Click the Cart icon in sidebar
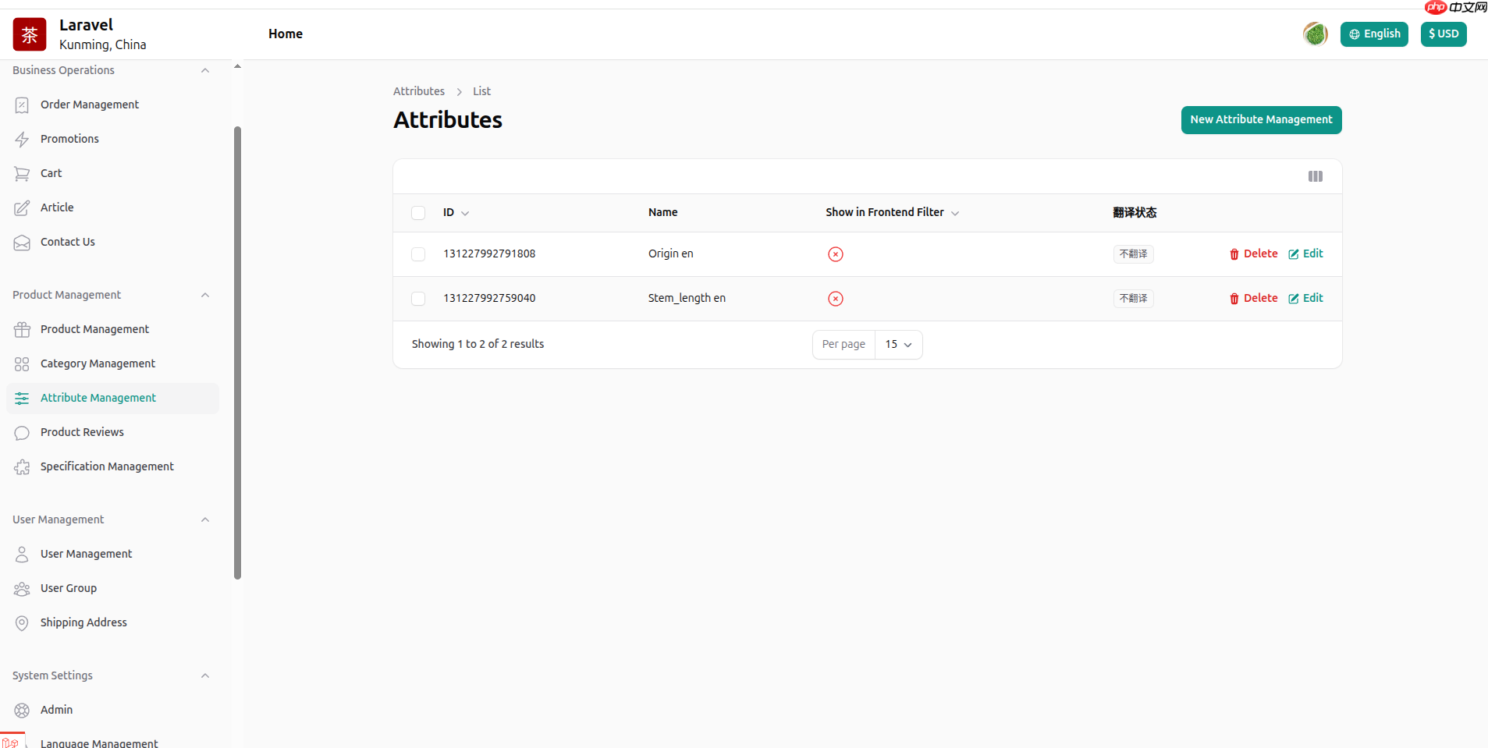The image size is (1488, 748). (22, 174)
